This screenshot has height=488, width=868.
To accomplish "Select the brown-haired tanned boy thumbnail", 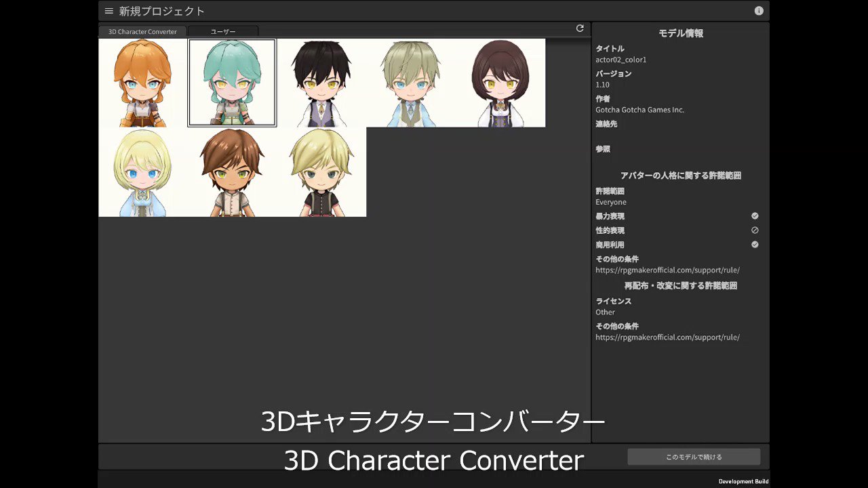I will [x=232, y=172].
